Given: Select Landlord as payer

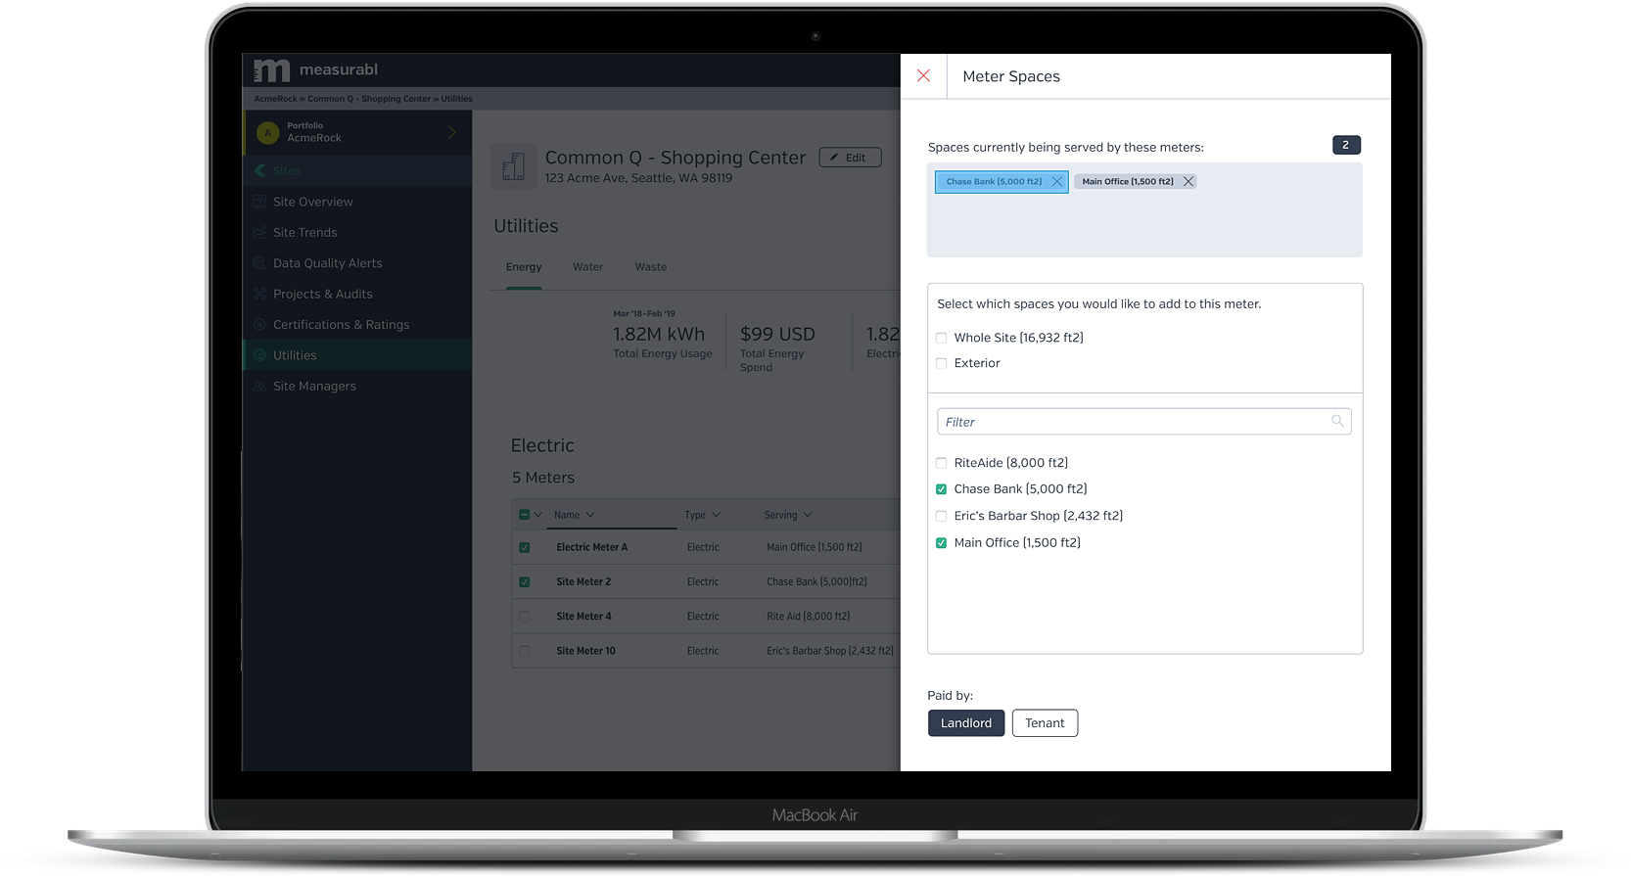Looking at the screenshot, I should click(x=966, y=723).
